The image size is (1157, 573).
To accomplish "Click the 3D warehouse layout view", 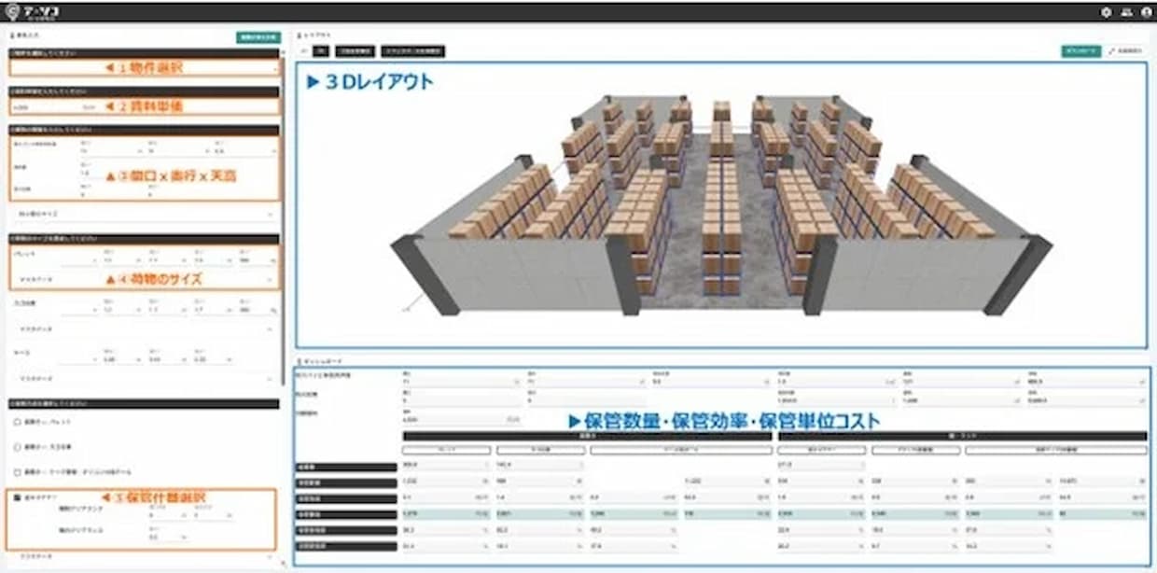I will pos(720,205).
